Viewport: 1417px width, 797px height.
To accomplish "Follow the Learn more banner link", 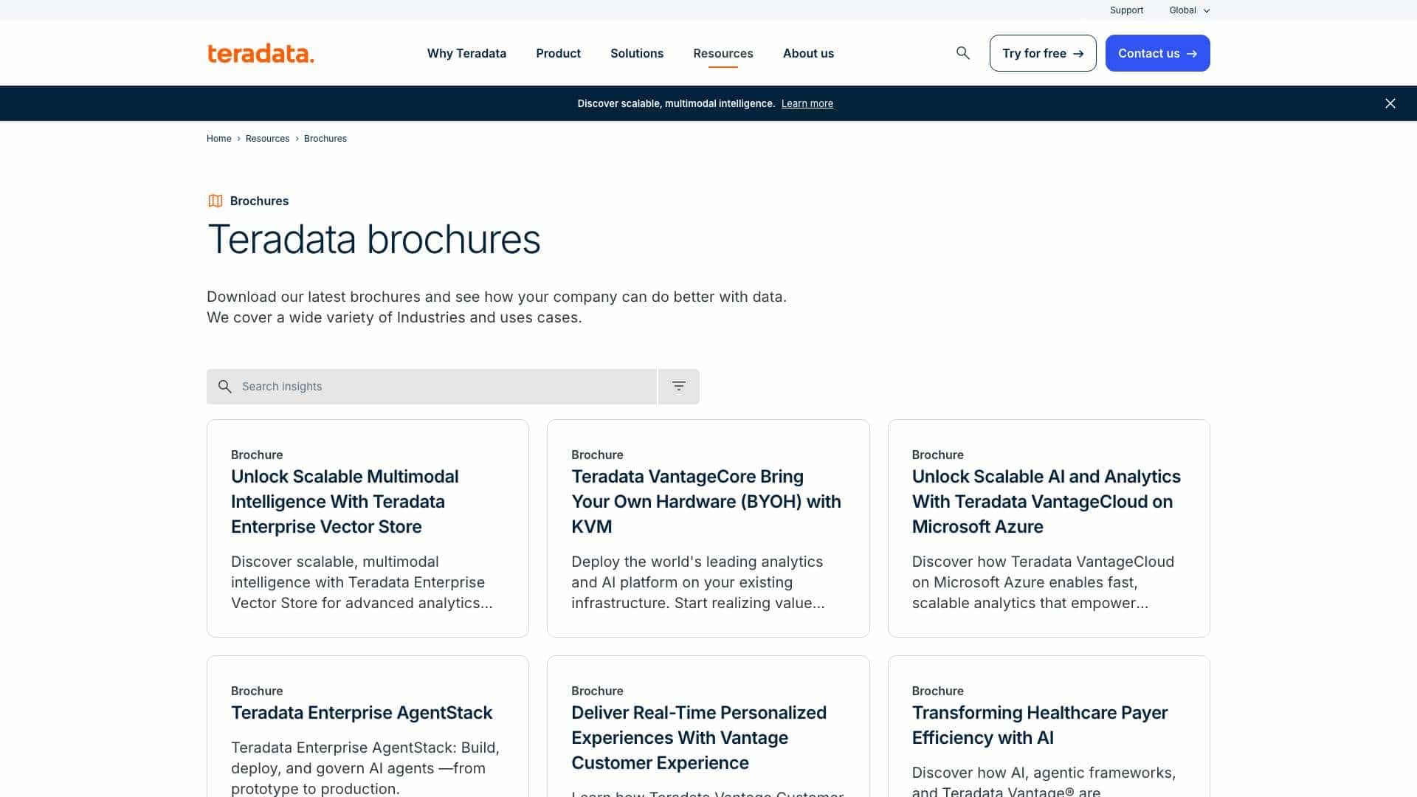I will click(x=807, y=103).
